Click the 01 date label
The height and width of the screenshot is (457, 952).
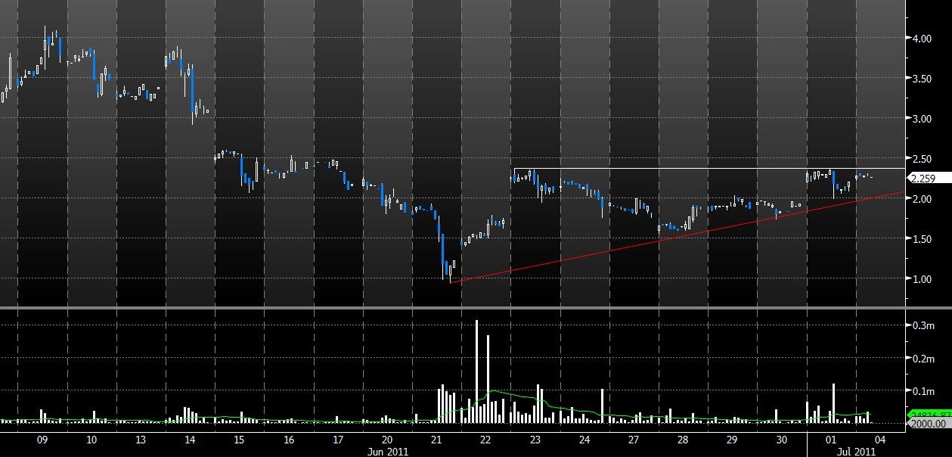point(831,440)
